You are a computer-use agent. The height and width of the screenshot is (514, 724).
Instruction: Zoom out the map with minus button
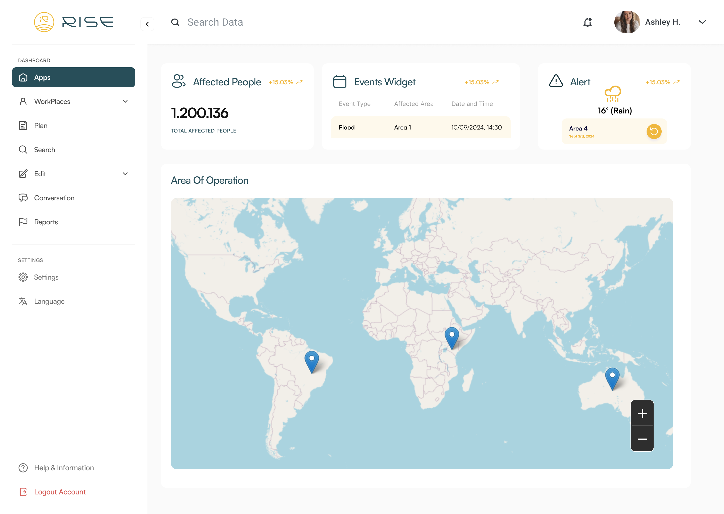(x=642, y=439)
